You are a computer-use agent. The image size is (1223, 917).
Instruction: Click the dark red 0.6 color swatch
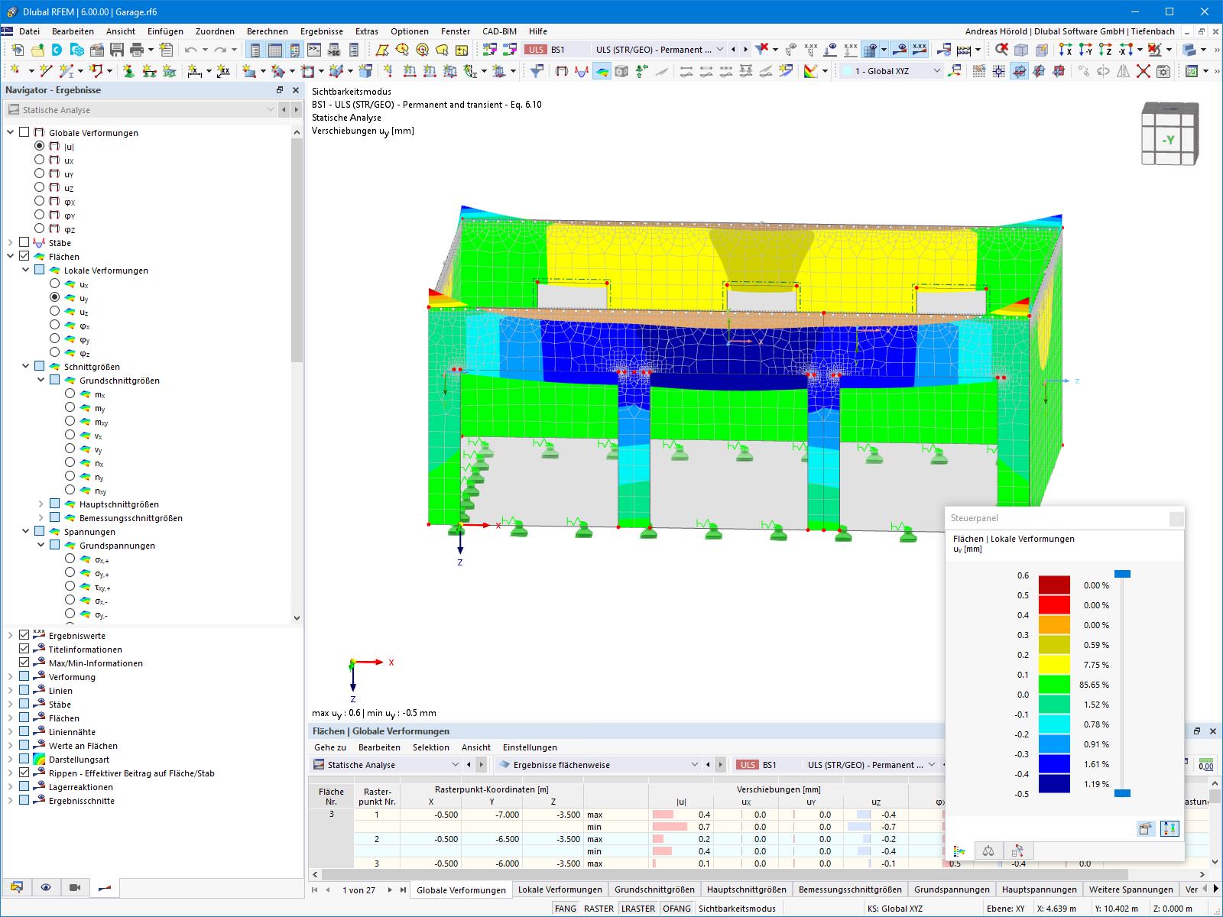click(1054, 585)
